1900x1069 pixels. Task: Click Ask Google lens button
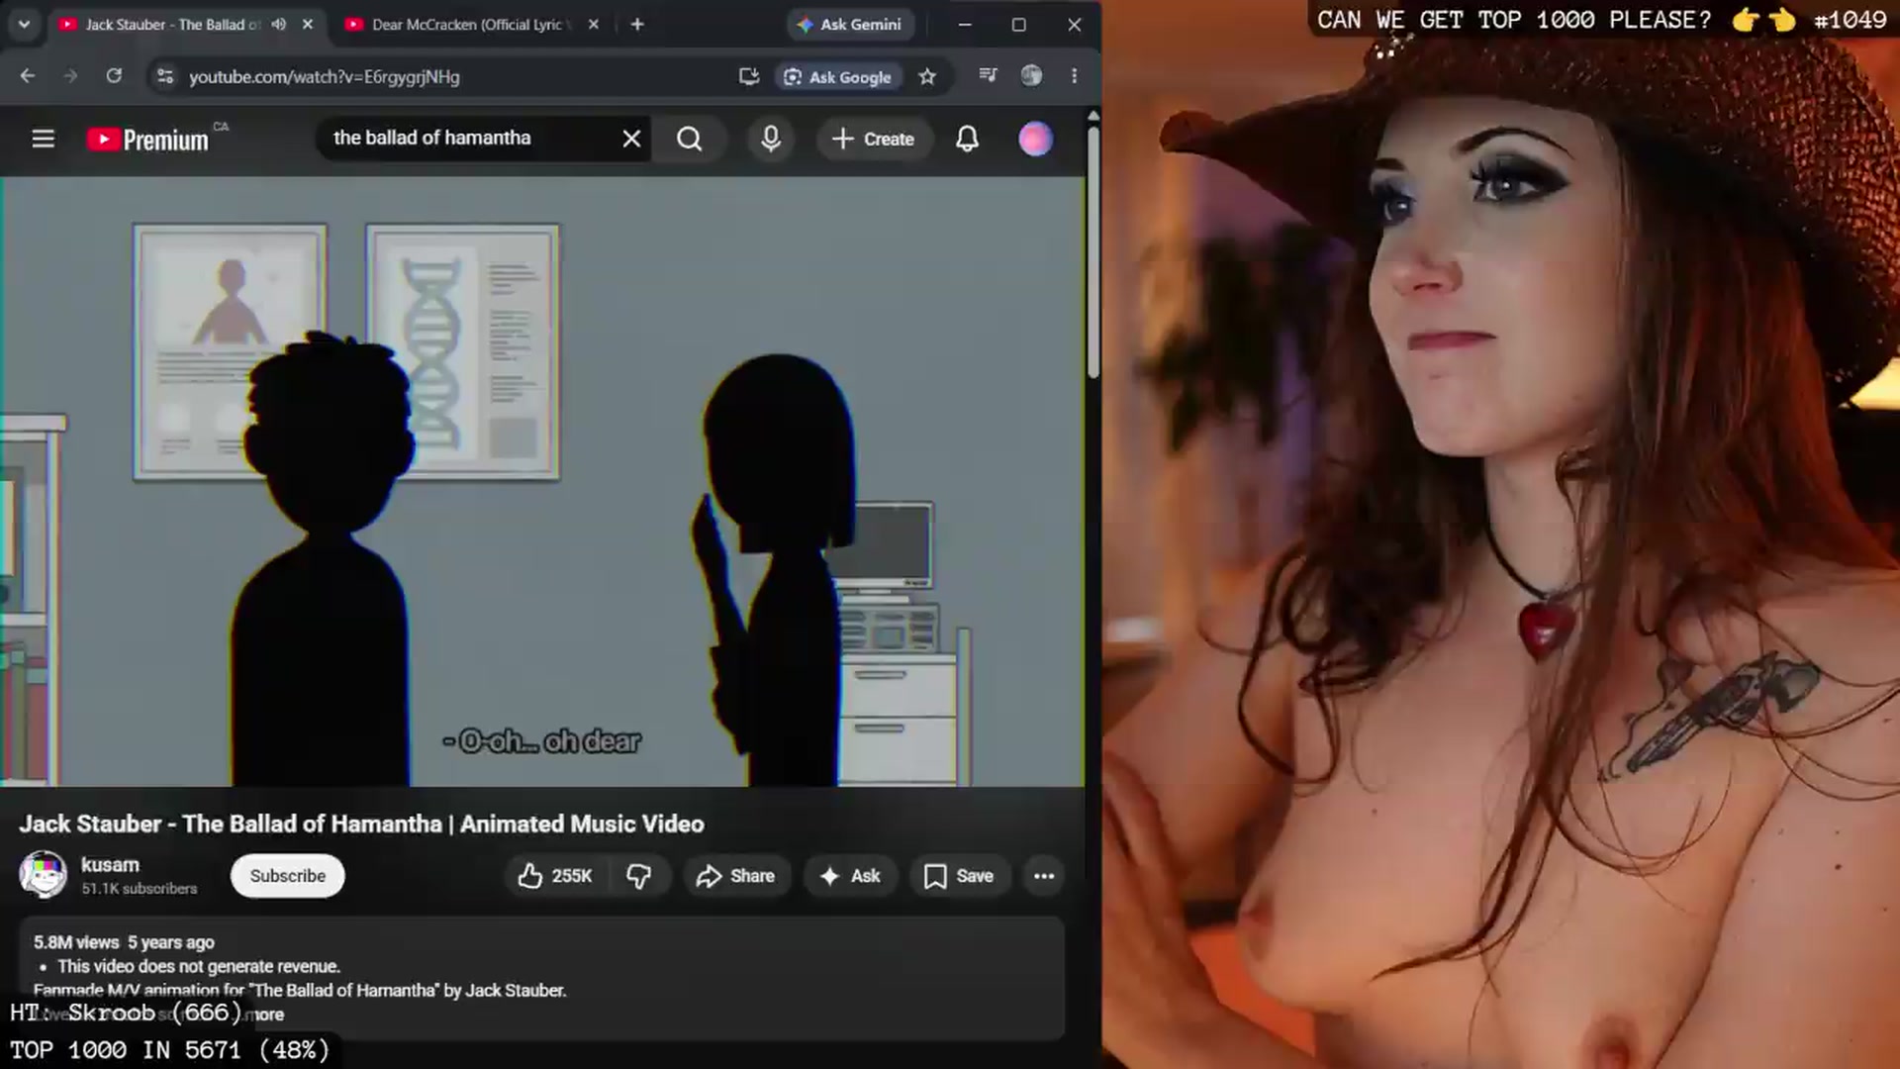click(x=838, y=76)
